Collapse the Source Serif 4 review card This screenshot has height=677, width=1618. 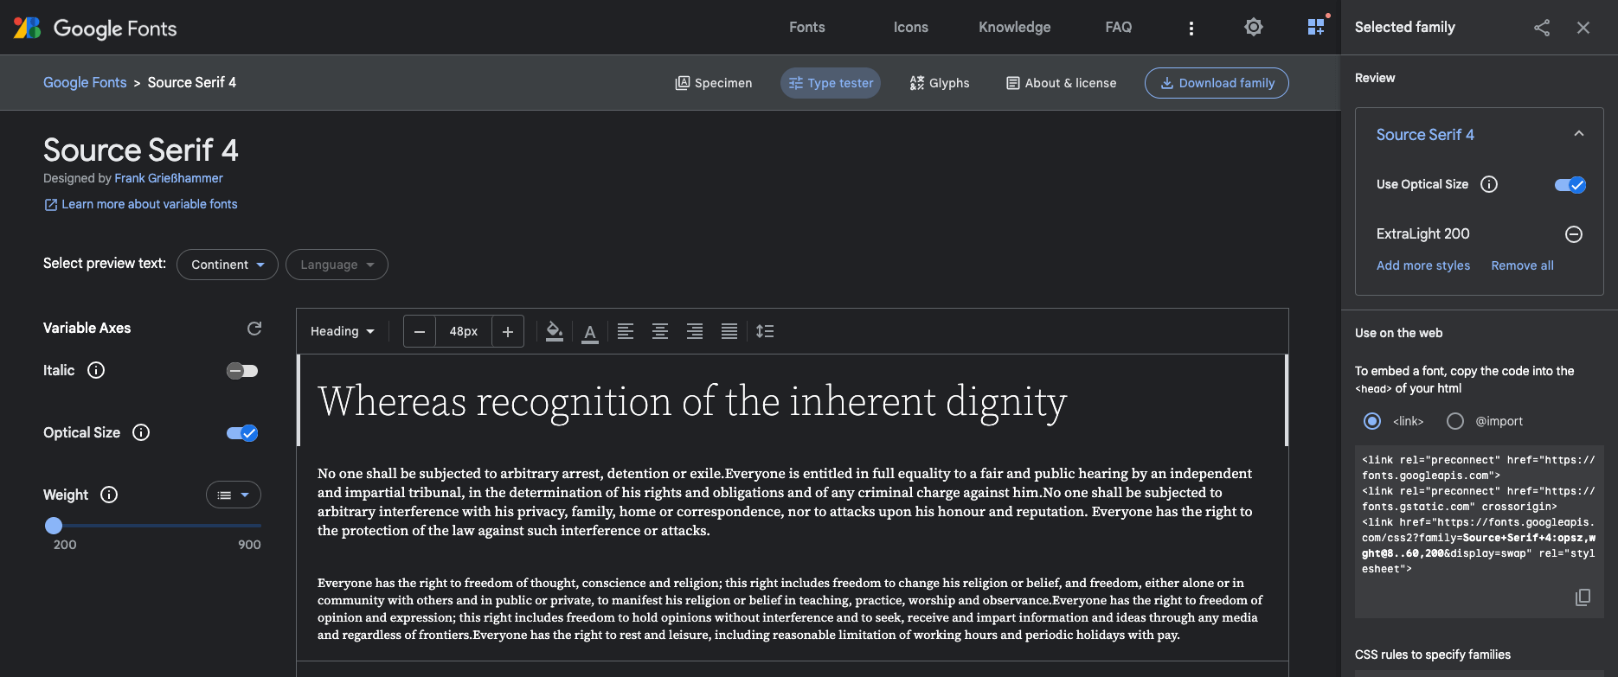pos(1579,134)
